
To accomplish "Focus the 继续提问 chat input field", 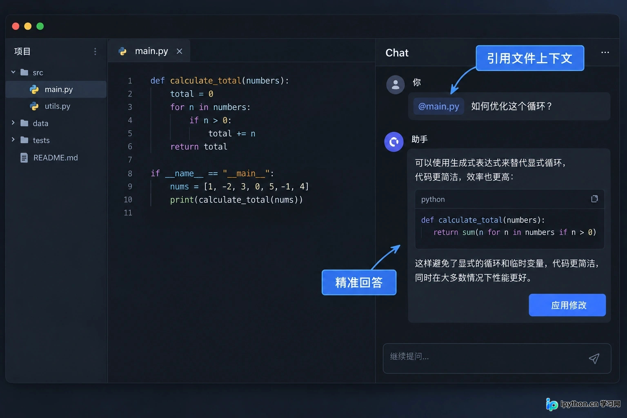I will tap(497, 358).
